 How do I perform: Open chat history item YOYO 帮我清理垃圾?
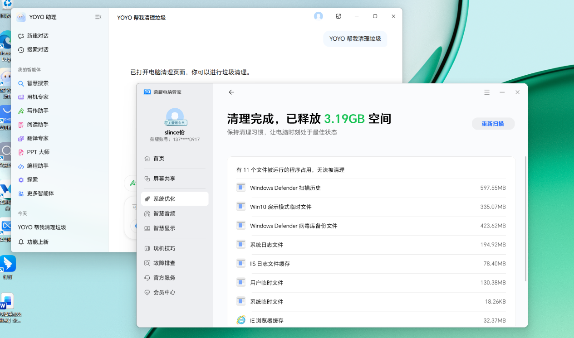click(x=42, y=227)
